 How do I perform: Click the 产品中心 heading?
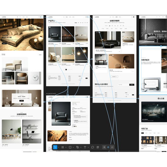click(51, 21)
